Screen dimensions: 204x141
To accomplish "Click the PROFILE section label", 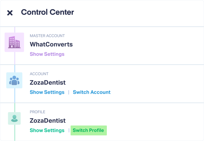I will (38, 112).
